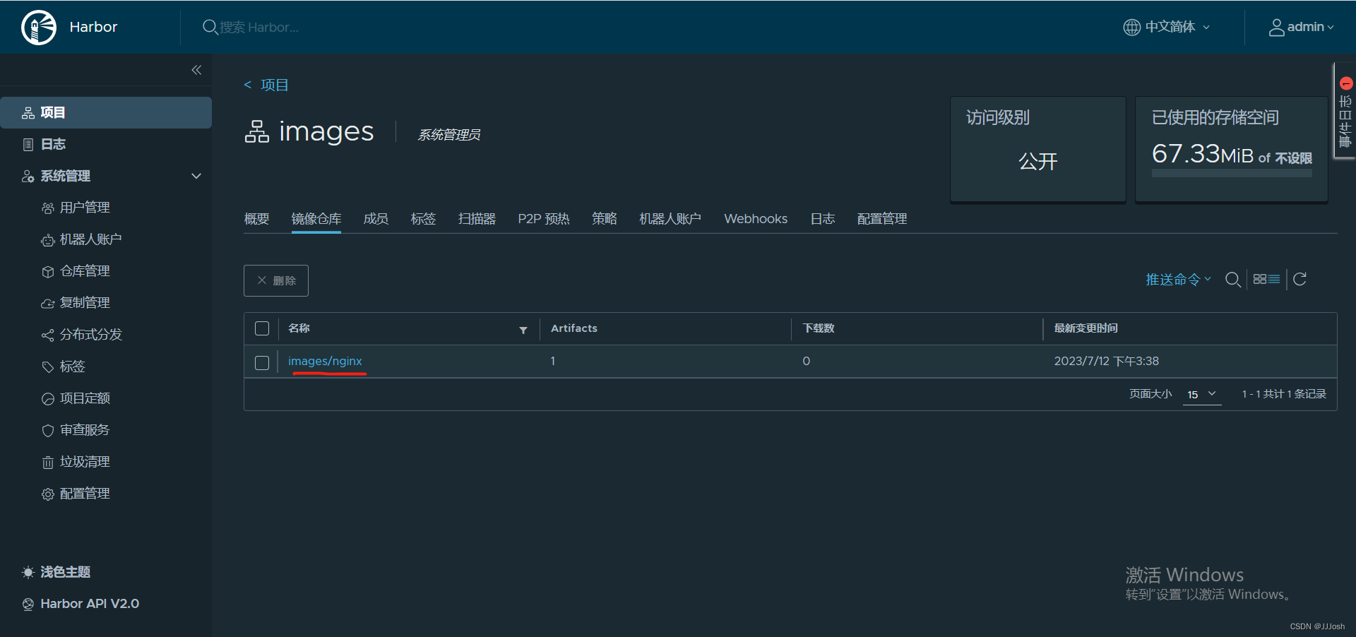Sort by 最新变更时间 column header
The height and width of the screenshot is (637, 1356).
click(1086, 328)
